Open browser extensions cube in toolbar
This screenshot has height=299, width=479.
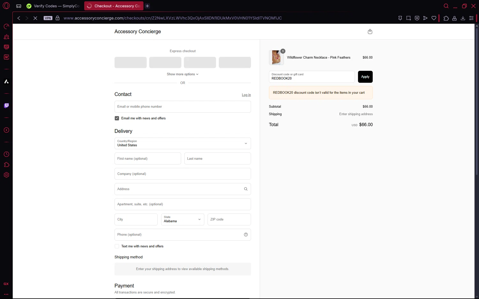point(446,18)
